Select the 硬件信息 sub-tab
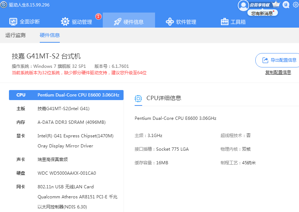Viewport: 299px width, 212px height. coord(50,35)
